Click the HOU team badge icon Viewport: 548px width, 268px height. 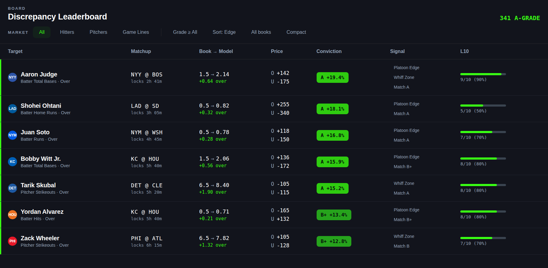(12, 215)
